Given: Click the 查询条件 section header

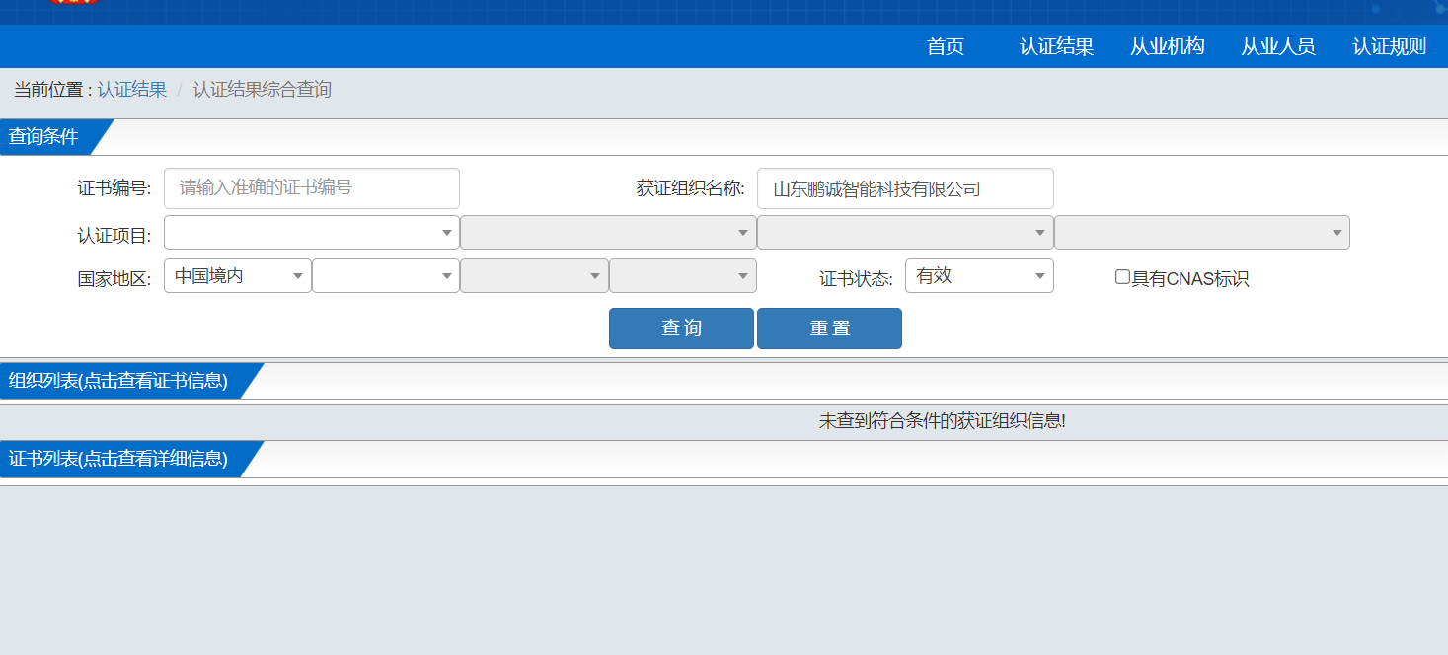Looking at the screenshot, I should pyautogui.click(x=44, y=137).
